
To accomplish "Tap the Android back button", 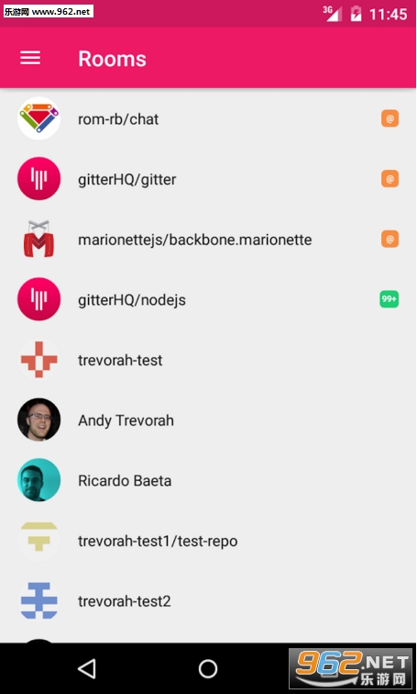I will pos(87,668).
